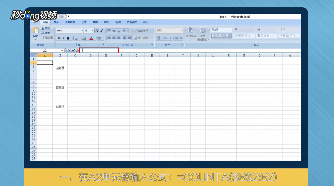Apply the 常规 (Normal) cell style
The height and width of the screenshot is (186, 334).
pos(221,30)
